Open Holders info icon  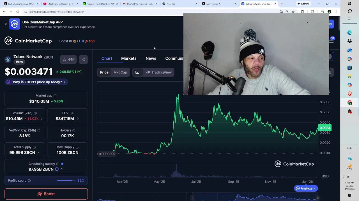pos(74,130)
